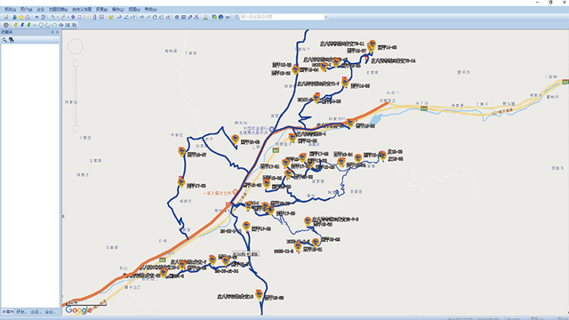This screenshot has height=320, width=569.
Task: Click the blue info circle toolbar icon
Action: [220, 17]
